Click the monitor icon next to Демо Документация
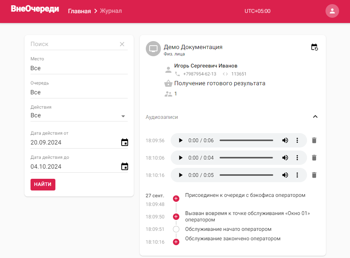Screen dimensions: 350x258 (153, 49)
